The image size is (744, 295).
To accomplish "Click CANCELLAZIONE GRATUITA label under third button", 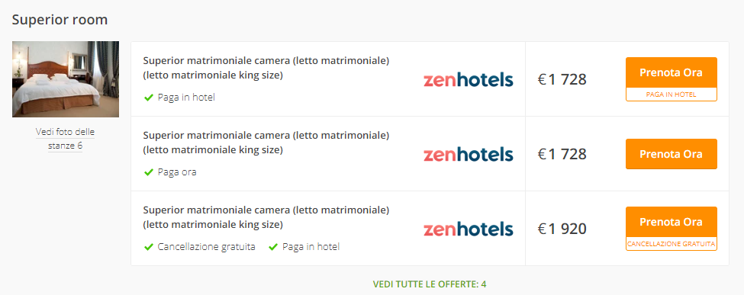I will pos(671,244).
